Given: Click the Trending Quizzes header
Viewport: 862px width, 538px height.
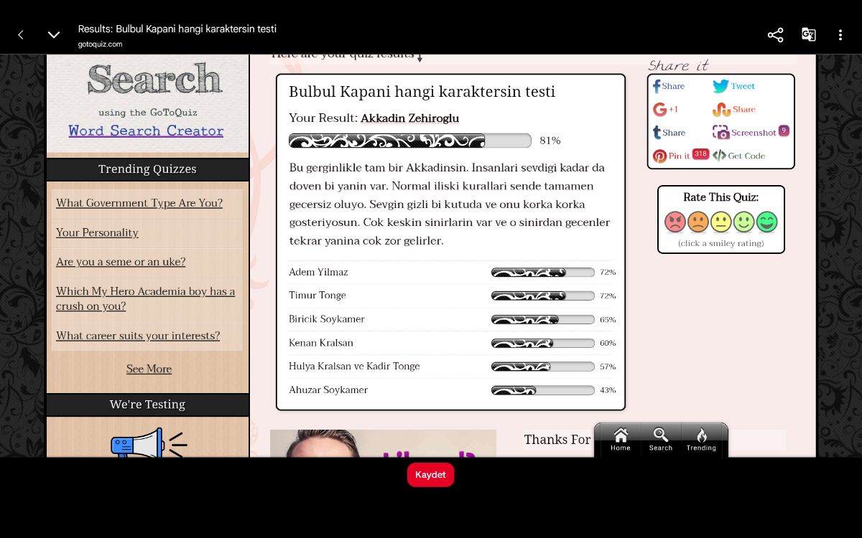Looking at the screenshot, I should (x=147, y=169).
